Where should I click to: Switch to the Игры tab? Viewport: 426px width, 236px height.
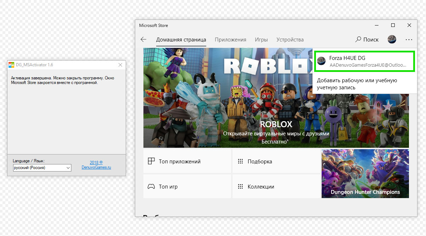click(x=261, y=40)
